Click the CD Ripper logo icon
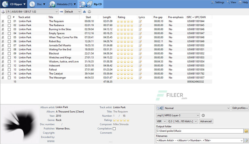The width and height of the screenshot is (249, 144). (5, 4)
